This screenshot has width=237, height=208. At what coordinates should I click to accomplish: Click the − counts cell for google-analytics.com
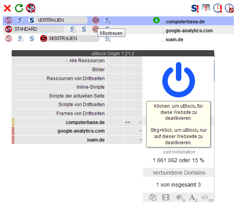(x=133, y=131)
